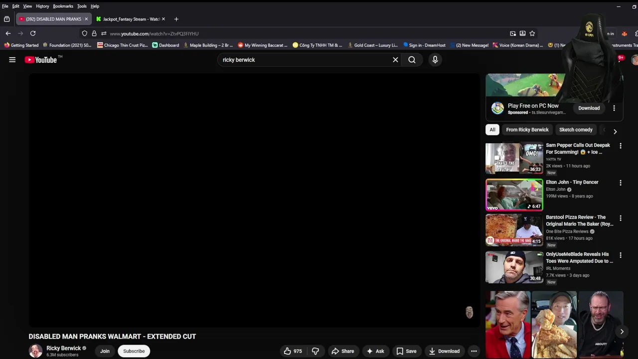Open a new browser tab
This screenshot has width=638, height=359.
tap(176, 19)
